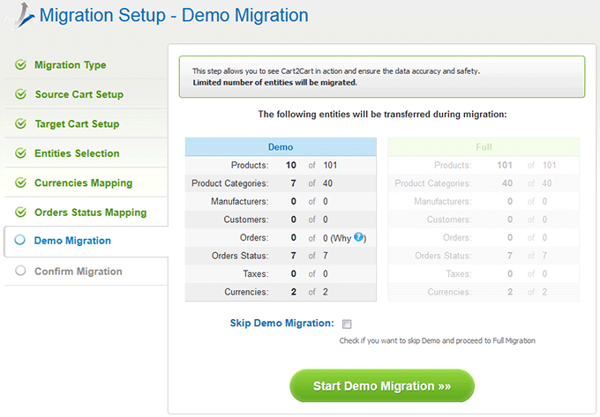The image size is (600, 417).
Task: Click the Demo Orders Status row label
Action: (x=240, y=256)
